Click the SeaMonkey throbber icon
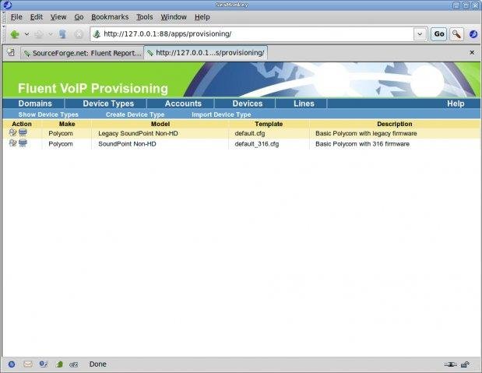Screen dimensions: 482x373 coord(473,34)
